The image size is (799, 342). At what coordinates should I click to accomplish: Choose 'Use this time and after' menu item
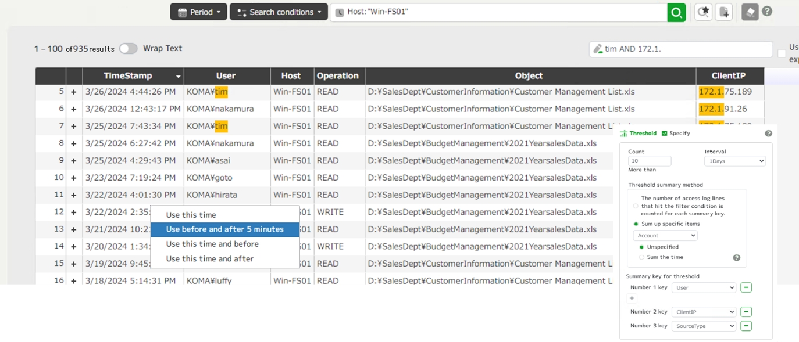tap(209, 259)
